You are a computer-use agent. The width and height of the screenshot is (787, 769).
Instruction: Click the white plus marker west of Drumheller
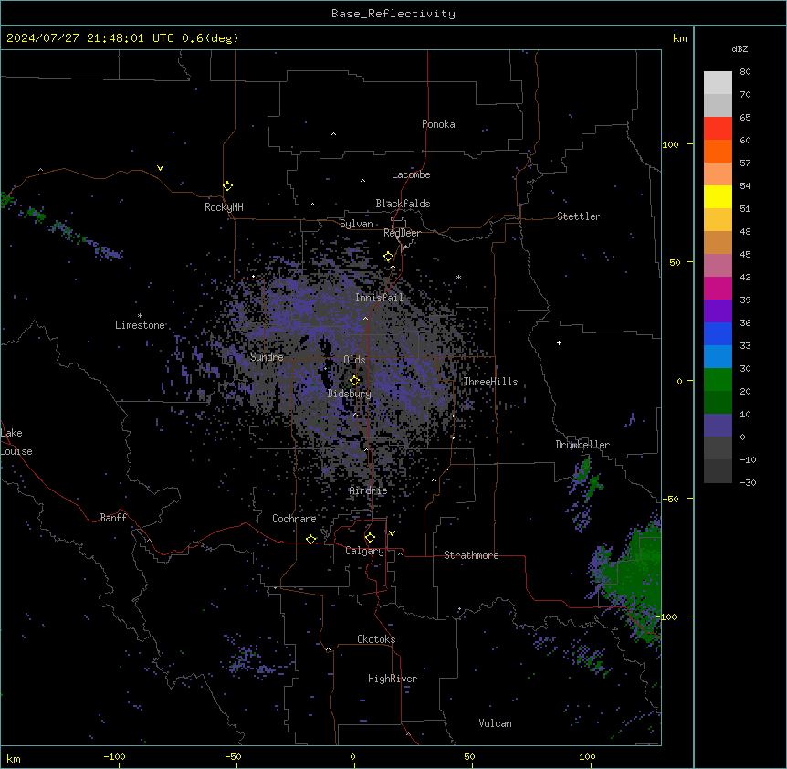pyautogui.click(x=559, y=342)
